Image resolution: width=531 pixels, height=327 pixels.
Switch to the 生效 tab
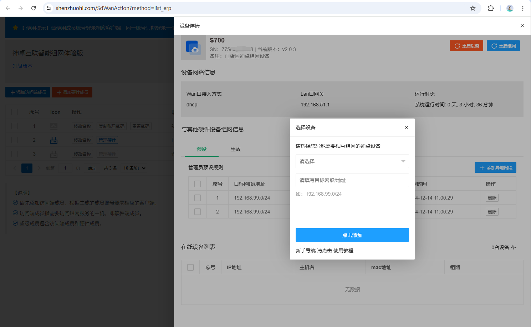(235, 149)
